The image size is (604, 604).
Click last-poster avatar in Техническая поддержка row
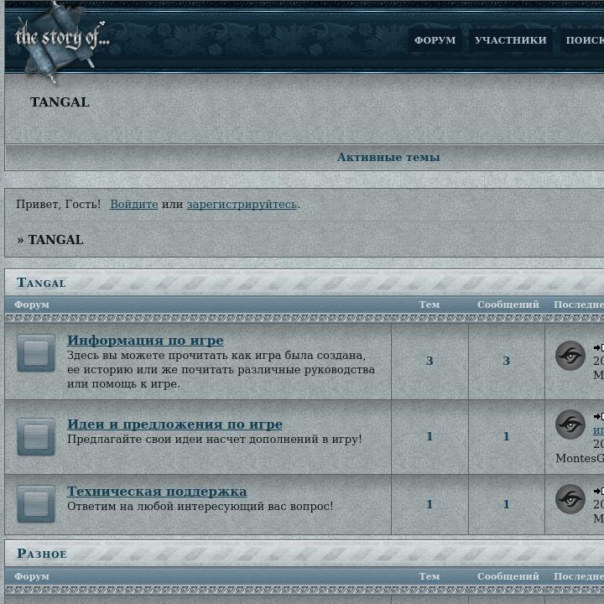(x=570, y=499)
